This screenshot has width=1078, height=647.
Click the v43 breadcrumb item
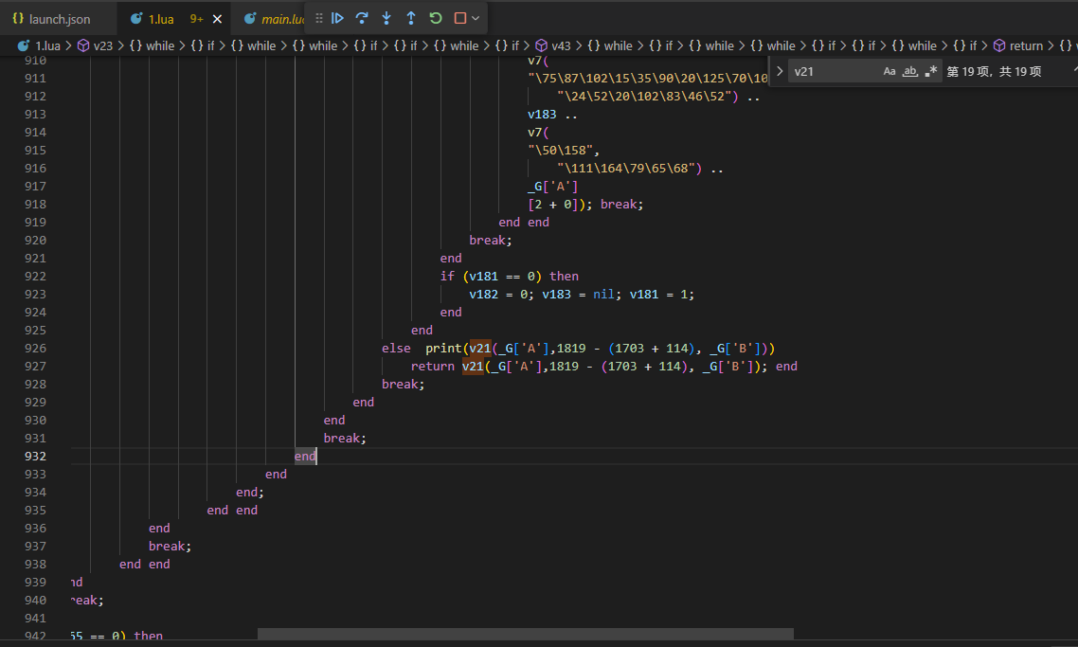click(561, 45)
